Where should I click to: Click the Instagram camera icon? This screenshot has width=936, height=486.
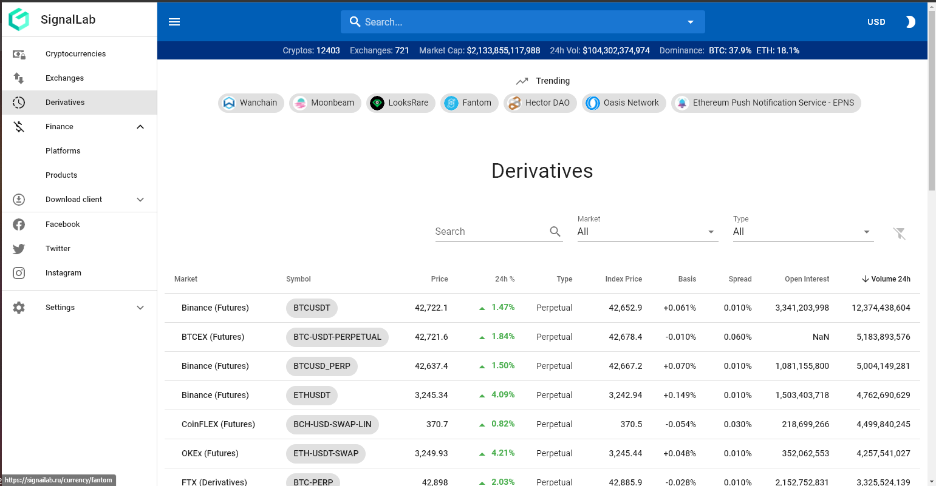pyautogui.click(x=19, y=273)
